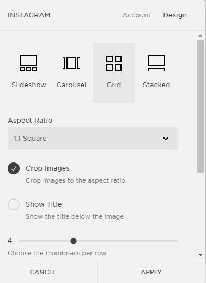Click the Slideshow text label
Screen dimensions: 206x283
[29, 85]
